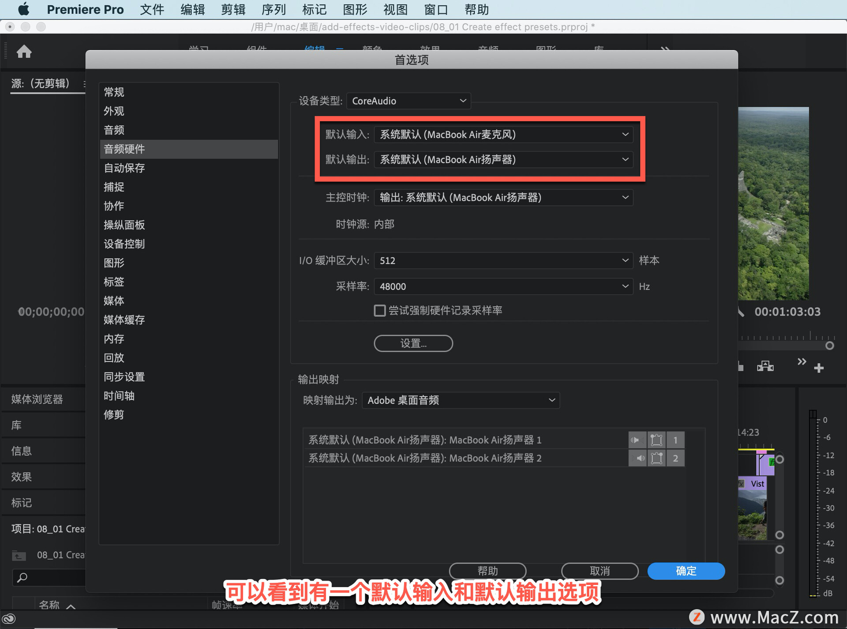The width and height of the screenshot is (847, 629).
Task: Open the default input device dropdown
Action: [503, 135]
